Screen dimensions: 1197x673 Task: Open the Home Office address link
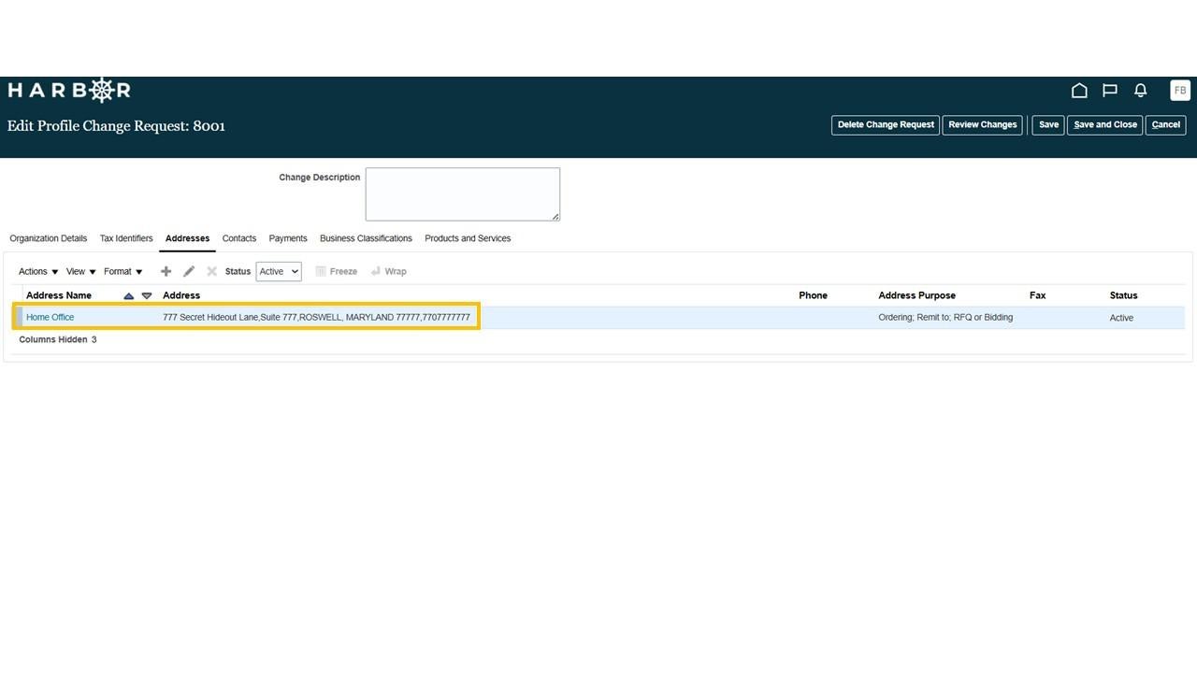[x=50, y=318]
